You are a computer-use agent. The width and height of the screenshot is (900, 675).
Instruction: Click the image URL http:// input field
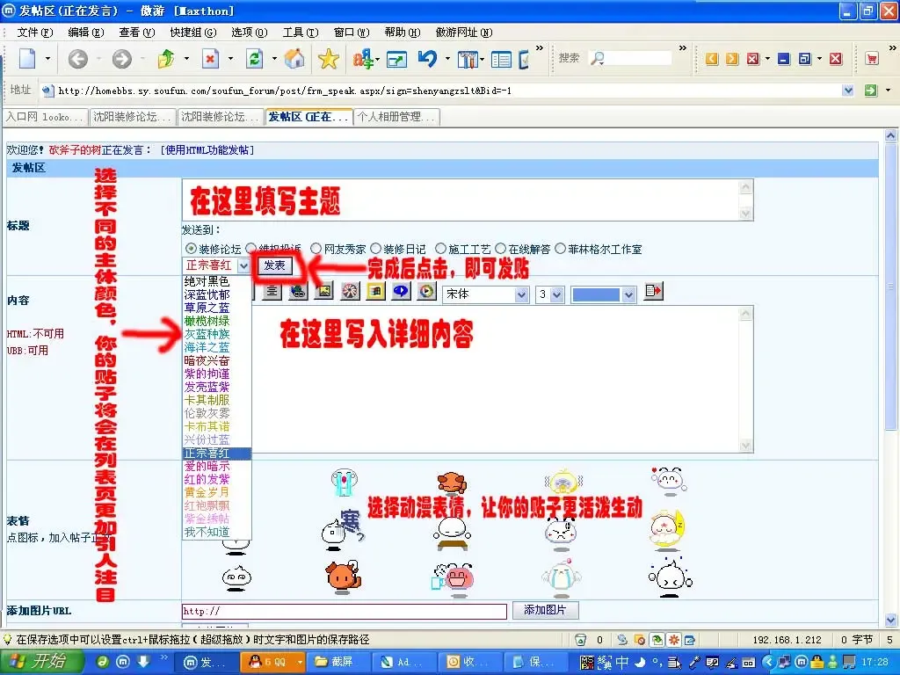click(345, 612)
